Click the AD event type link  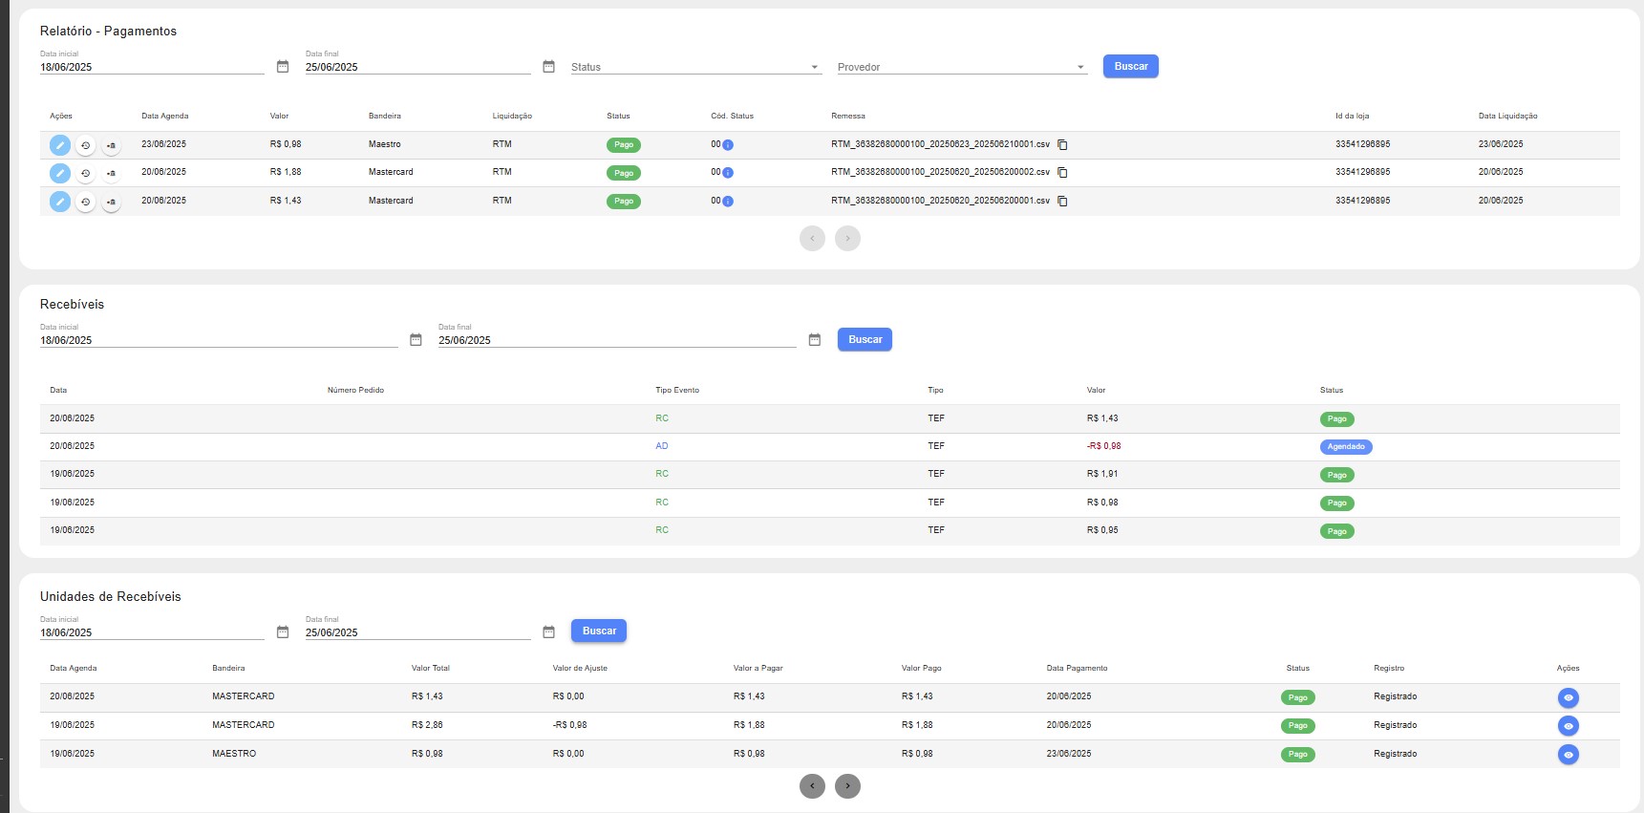pos(662,446)
